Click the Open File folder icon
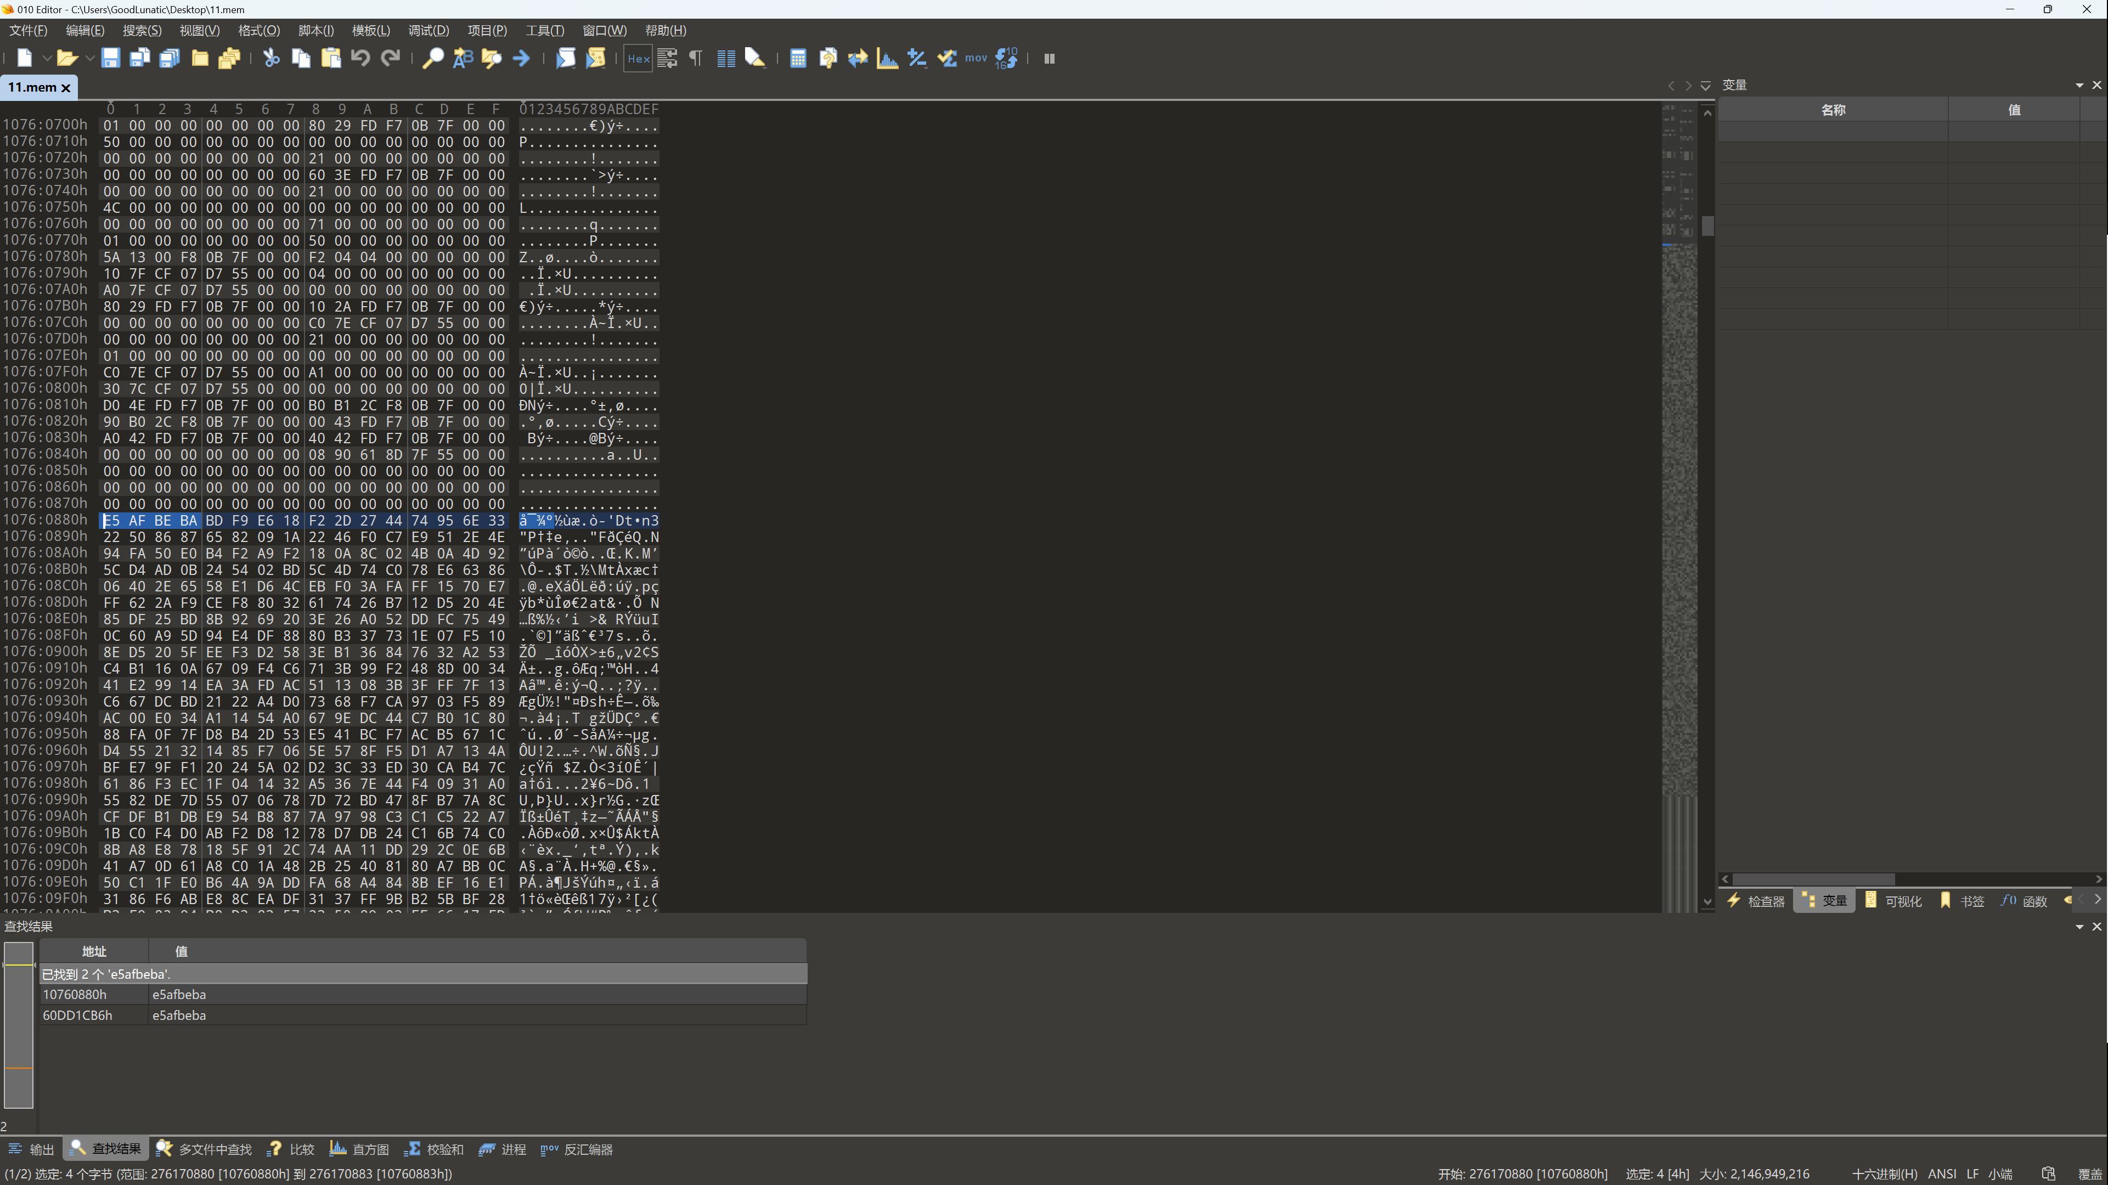 (67, 58)
